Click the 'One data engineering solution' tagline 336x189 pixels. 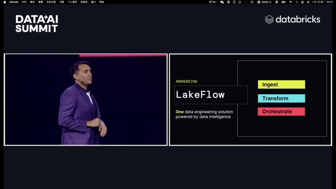tap(204, 114)
